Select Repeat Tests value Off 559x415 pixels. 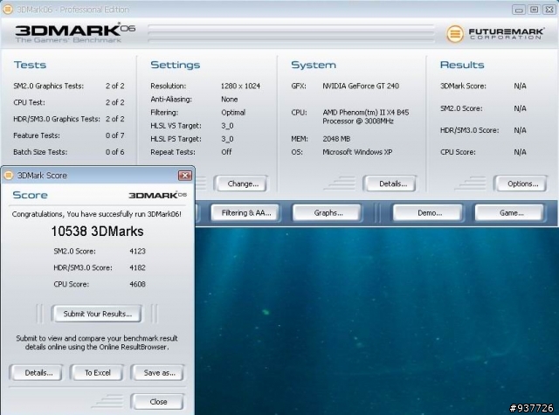[x=226, y=152]
